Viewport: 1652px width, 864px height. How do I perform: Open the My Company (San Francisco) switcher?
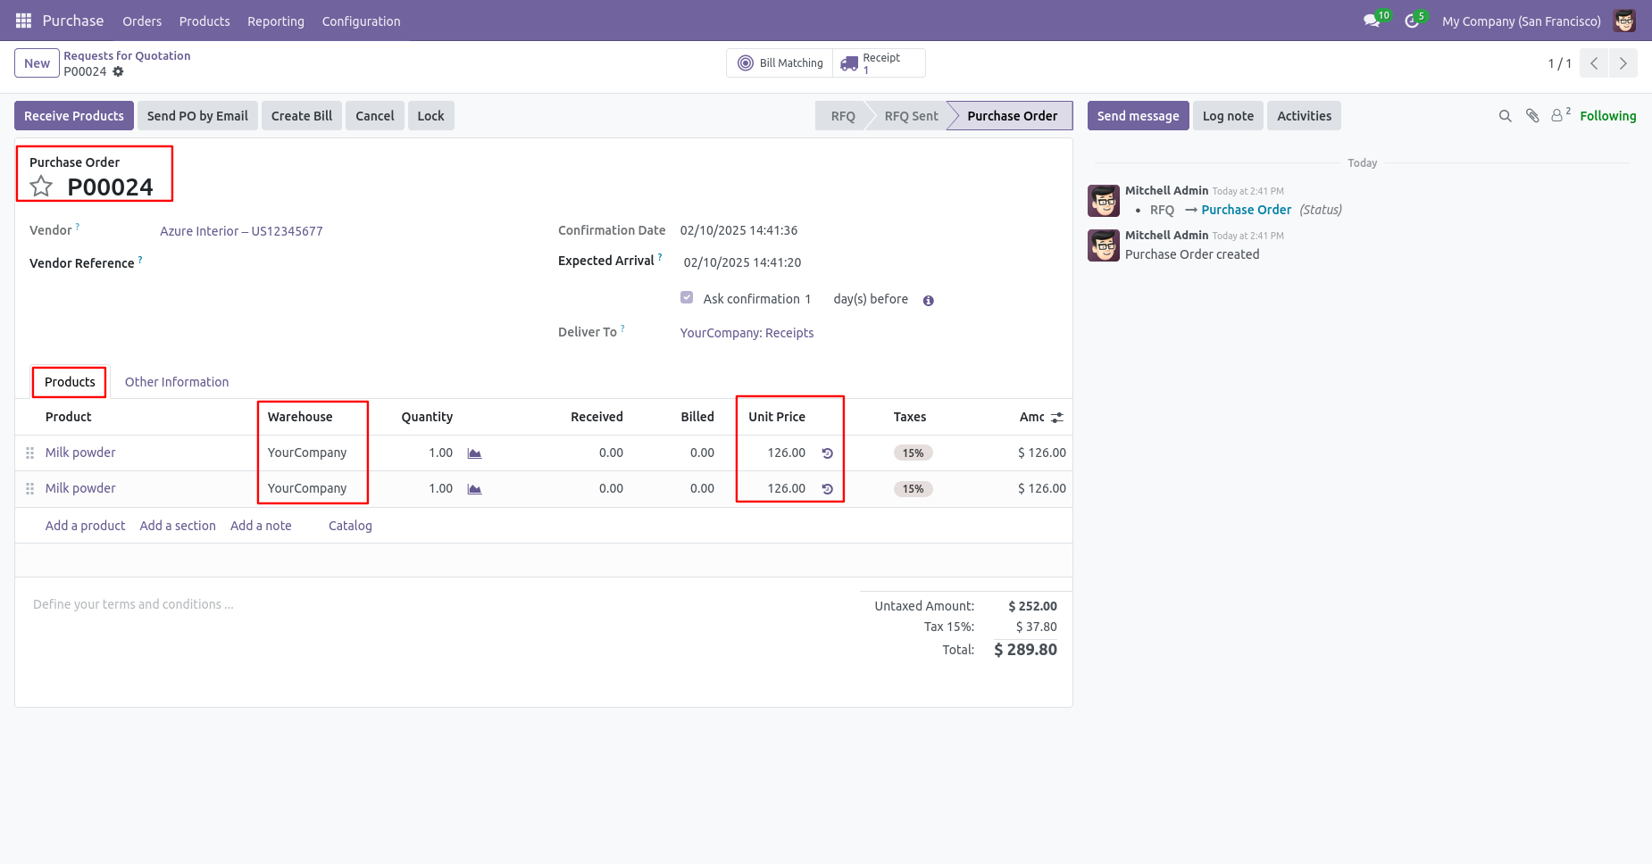[x=1521, y=21]
